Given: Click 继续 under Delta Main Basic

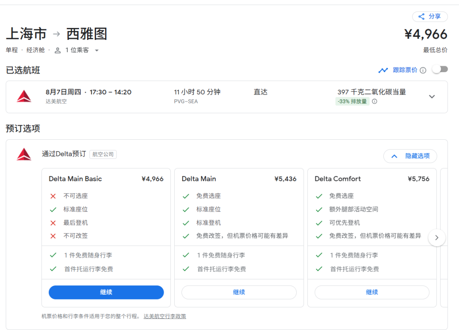Looking at the screenshot, I should [x=106, y=292].
